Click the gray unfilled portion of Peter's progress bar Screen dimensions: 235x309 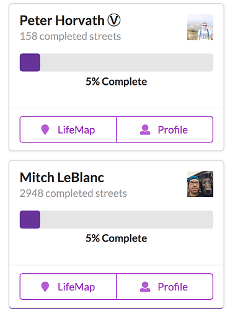tap(126, 63)
